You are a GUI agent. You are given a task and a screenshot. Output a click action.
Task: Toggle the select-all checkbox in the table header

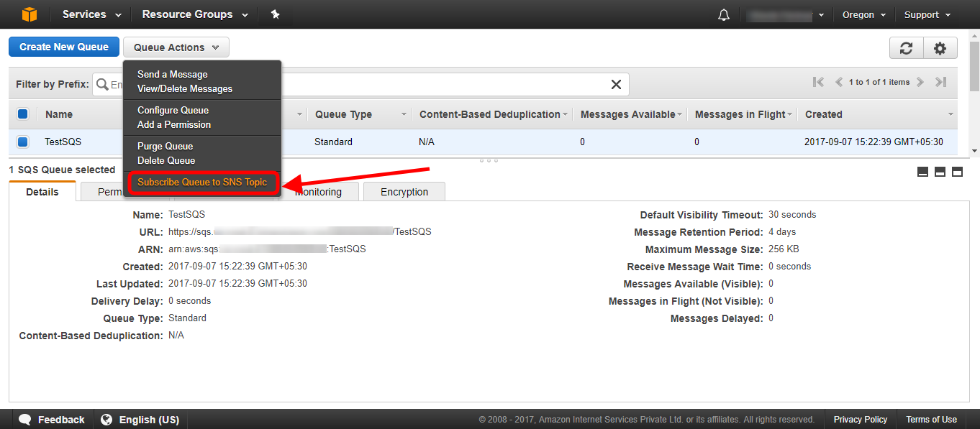[22, 114]
